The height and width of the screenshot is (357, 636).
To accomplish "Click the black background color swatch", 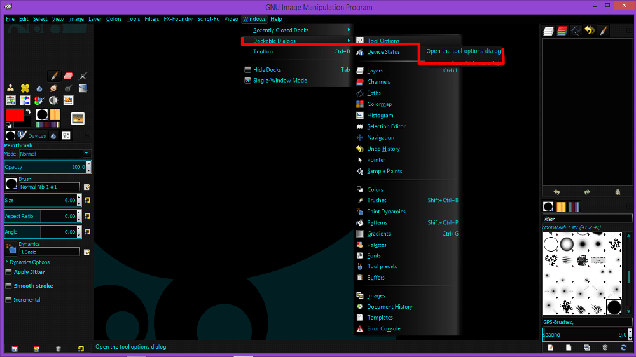I will click(27, 123).
